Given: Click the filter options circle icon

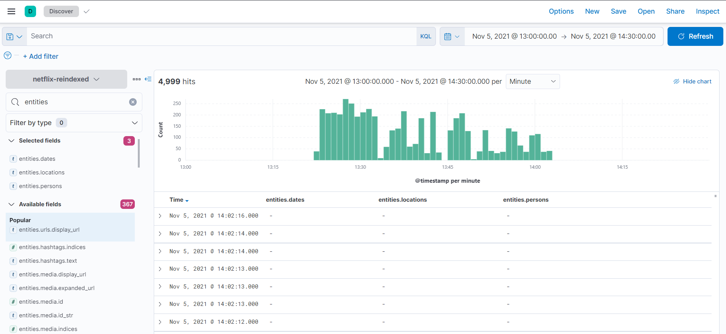Looking at the screenshot, I should (x=8, y=56).
